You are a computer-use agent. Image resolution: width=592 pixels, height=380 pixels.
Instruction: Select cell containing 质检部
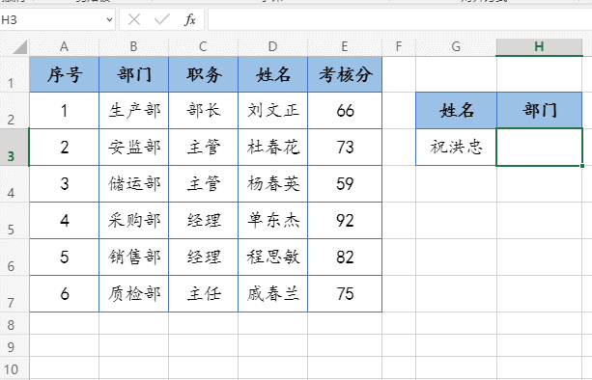133,293
